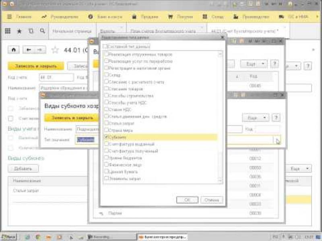Uncheck the Субконто checkbox
This screenshot has height=241, width=322.
coord(106,137)
